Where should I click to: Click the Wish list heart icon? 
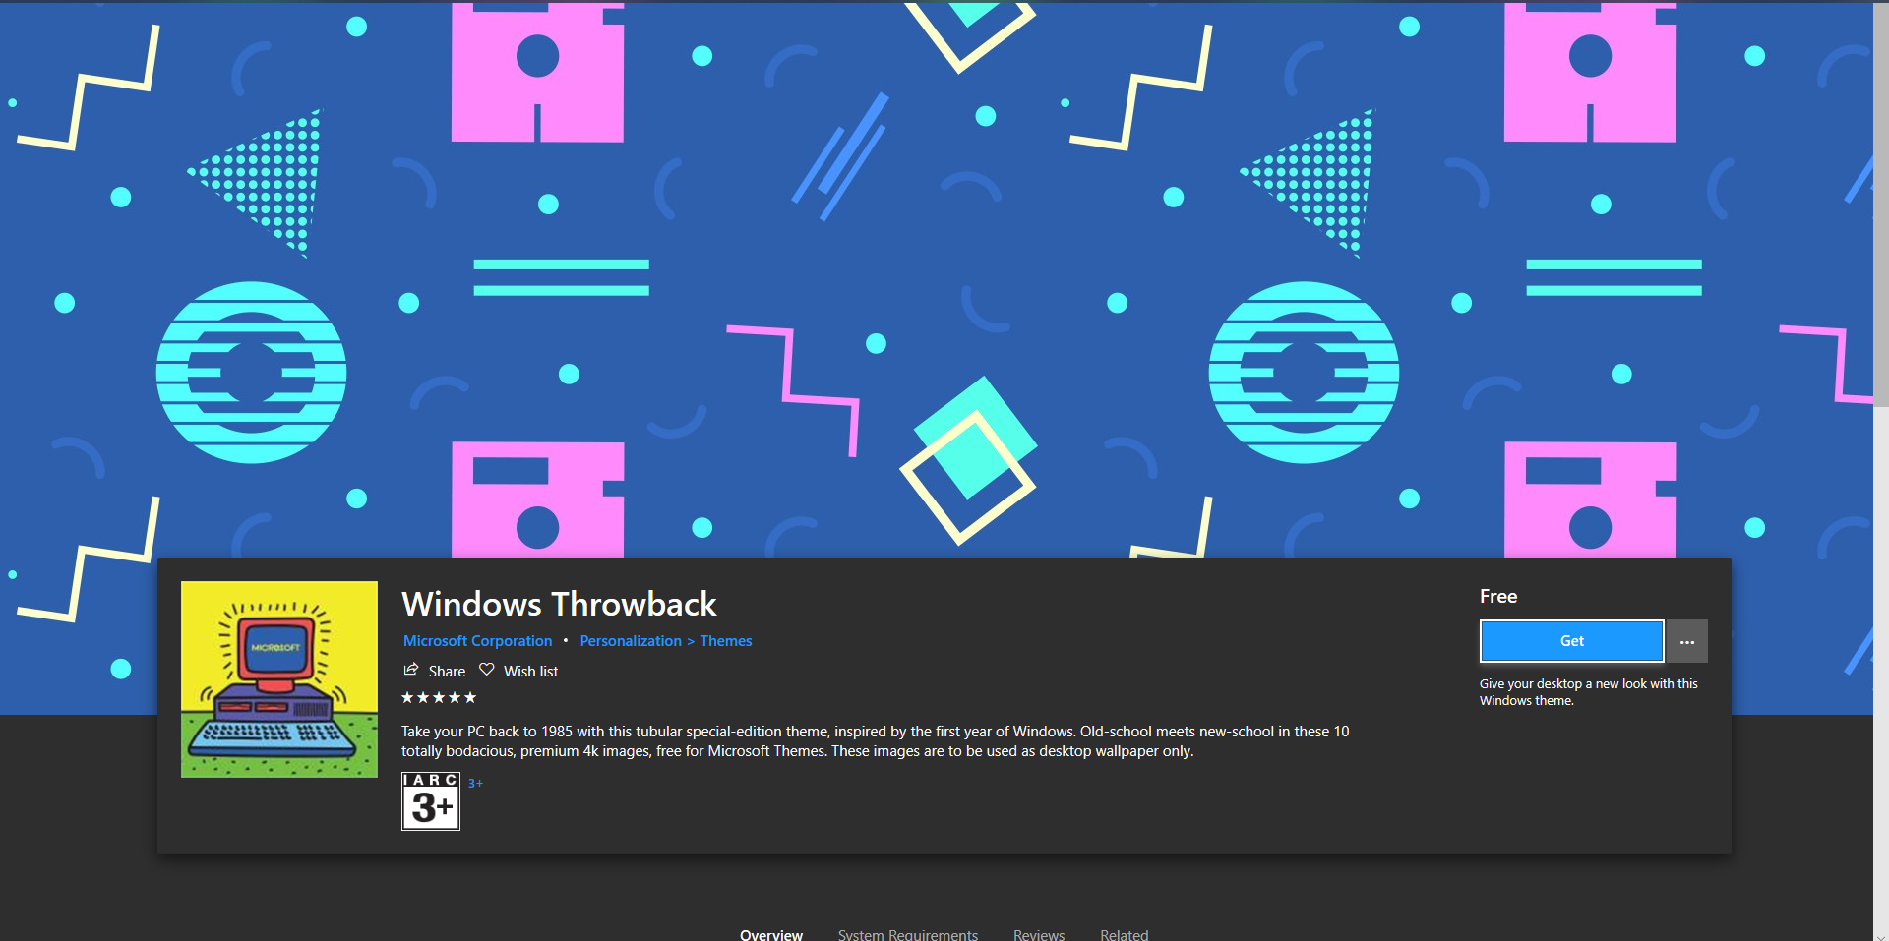(x=487, y=670)
